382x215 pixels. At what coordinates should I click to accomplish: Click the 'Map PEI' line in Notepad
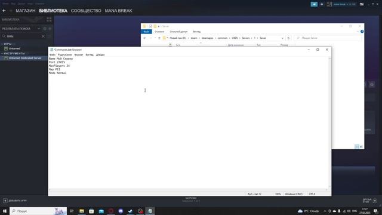[x=54, y=69]
